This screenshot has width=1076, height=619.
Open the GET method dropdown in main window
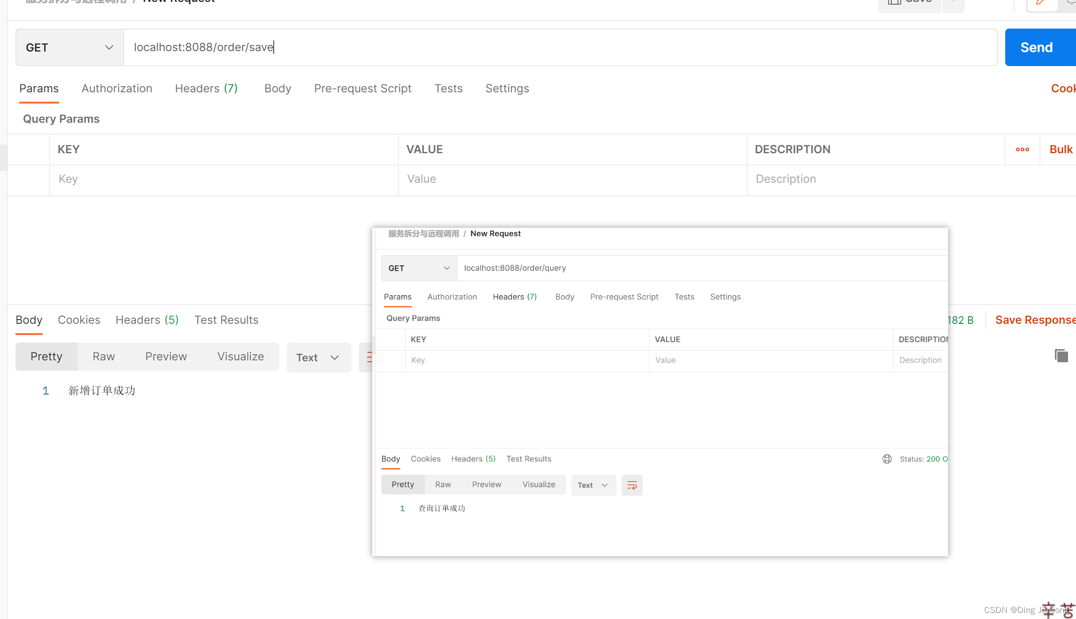pyautogui.click(x=70, y=47)
